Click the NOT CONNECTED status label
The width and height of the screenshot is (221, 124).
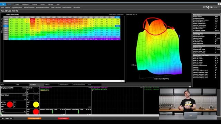tap(7, 118)
